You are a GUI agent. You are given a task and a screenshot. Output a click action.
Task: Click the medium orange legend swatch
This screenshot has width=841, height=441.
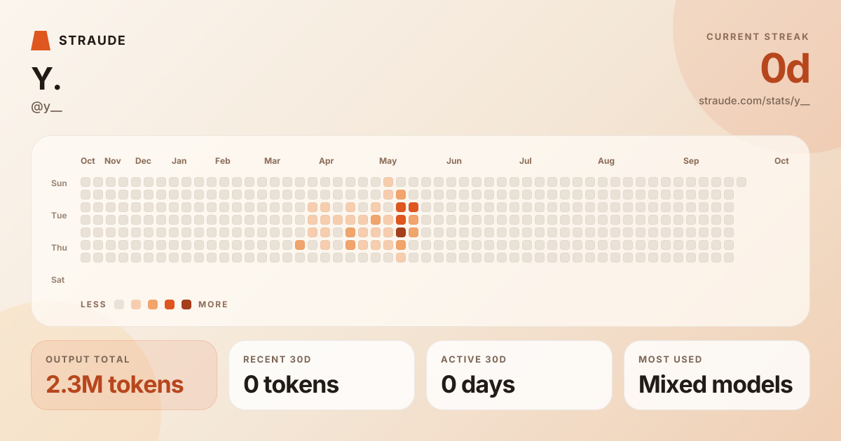tap(153, 304)
